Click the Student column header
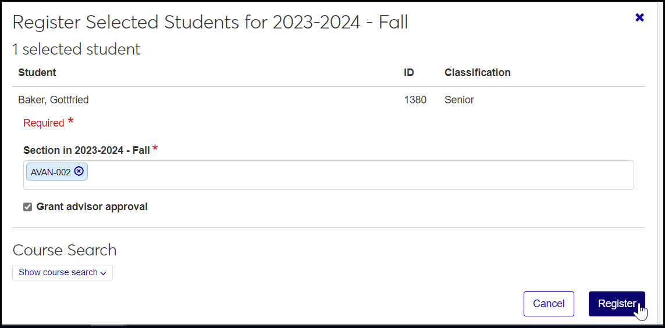The image size is (665, 328). click(x=37, y=73)
